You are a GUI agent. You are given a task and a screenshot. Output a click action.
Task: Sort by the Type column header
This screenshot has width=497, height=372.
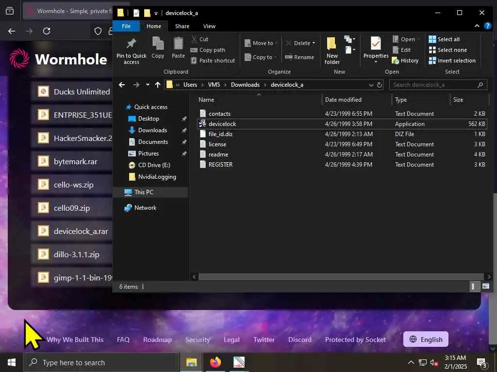[401, 100]
